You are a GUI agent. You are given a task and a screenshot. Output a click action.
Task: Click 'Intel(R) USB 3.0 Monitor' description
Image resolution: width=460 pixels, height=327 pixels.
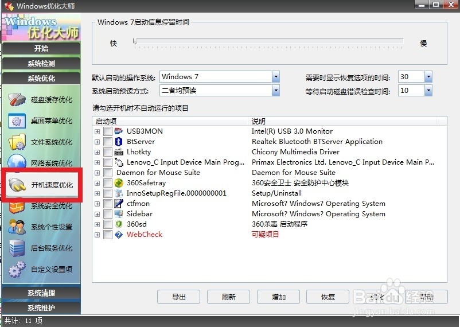[292, 131]
